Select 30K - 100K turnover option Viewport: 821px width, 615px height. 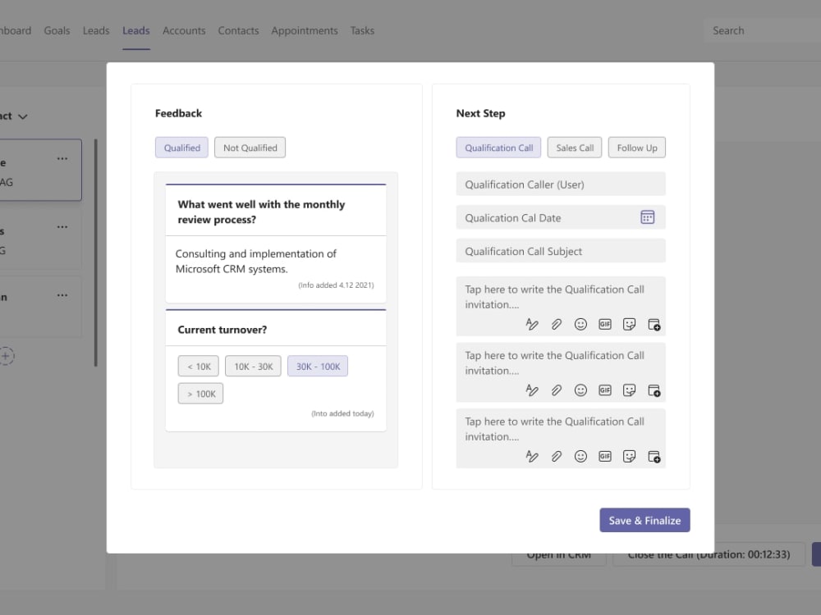click(x=317, y=366)
